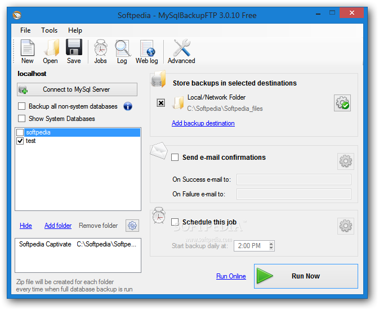The image size is (379, 310).
Task: Uncheck the test database checkbox
Action: pyautogui.click(x=20, y=141)
